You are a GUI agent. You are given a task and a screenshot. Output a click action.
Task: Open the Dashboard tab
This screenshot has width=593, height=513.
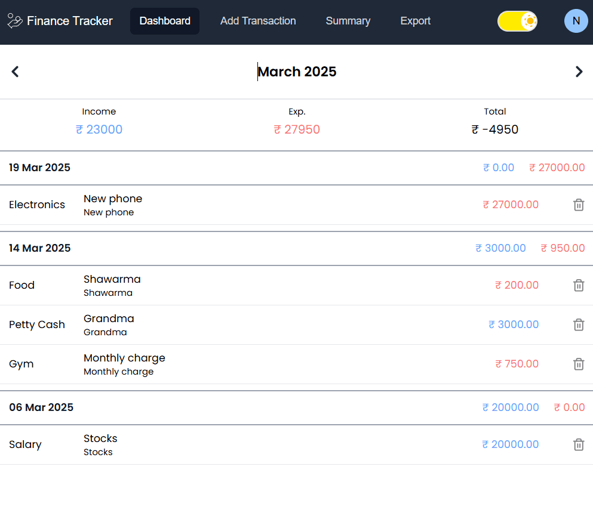165,21
